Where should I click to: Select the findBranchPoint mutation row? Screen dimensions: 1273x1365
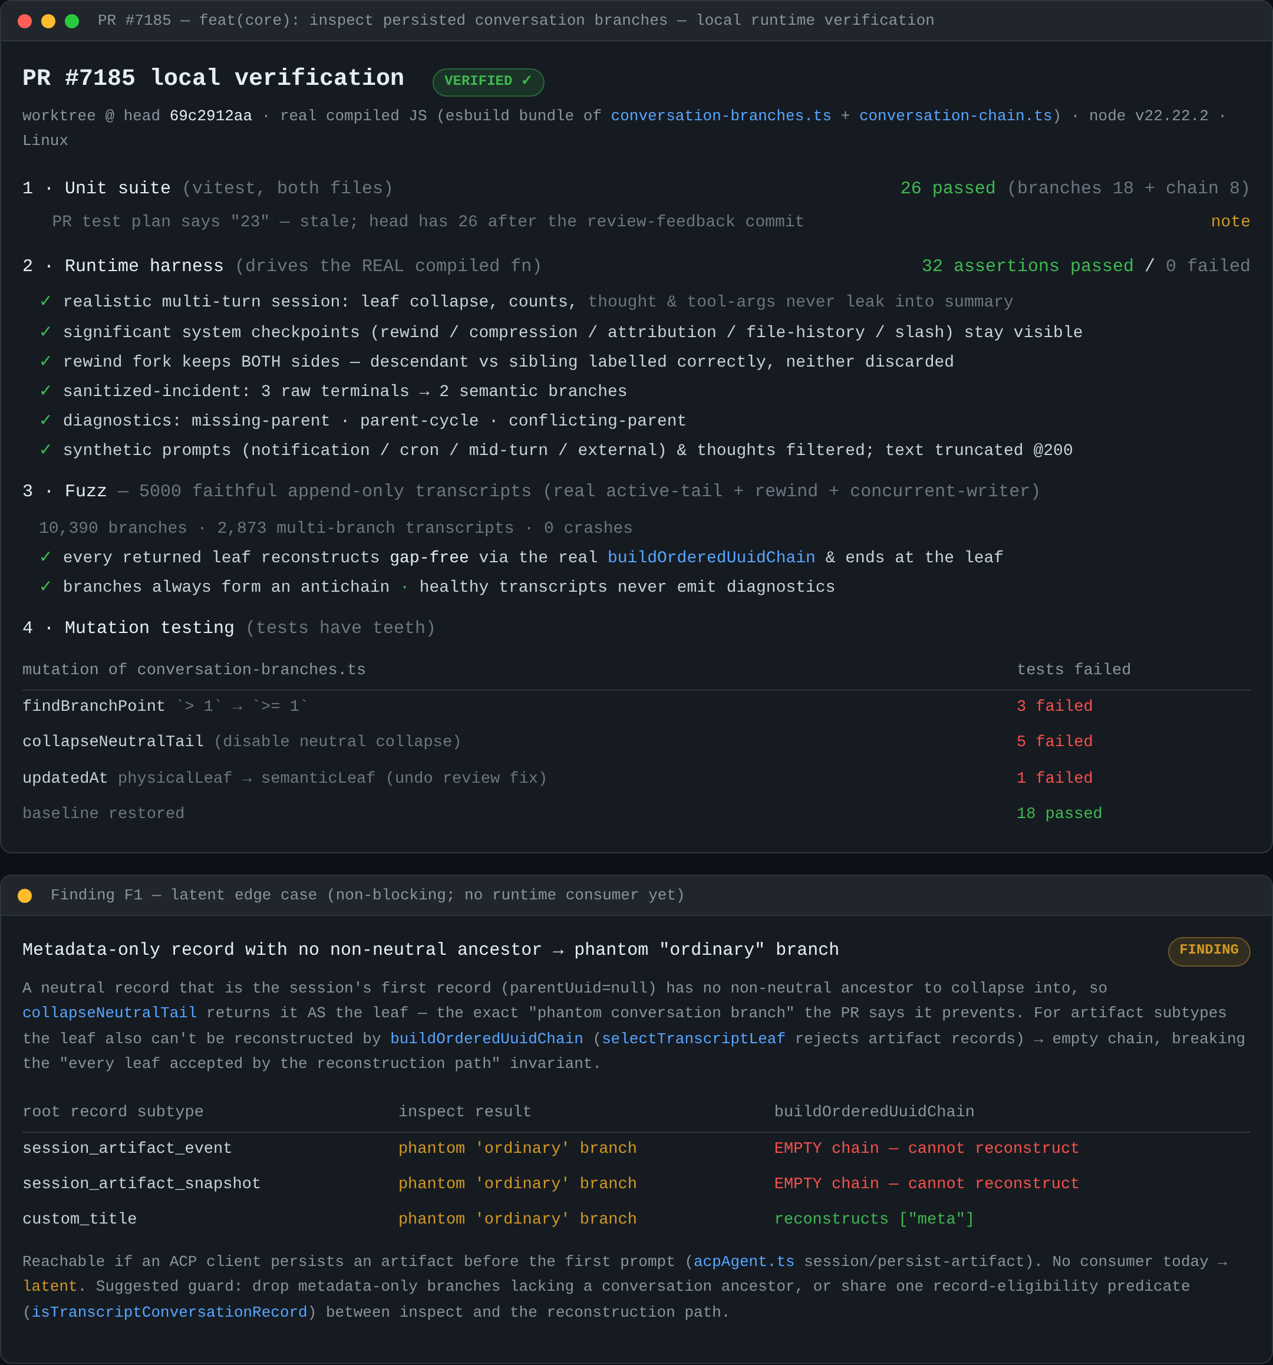click(636, 707)
